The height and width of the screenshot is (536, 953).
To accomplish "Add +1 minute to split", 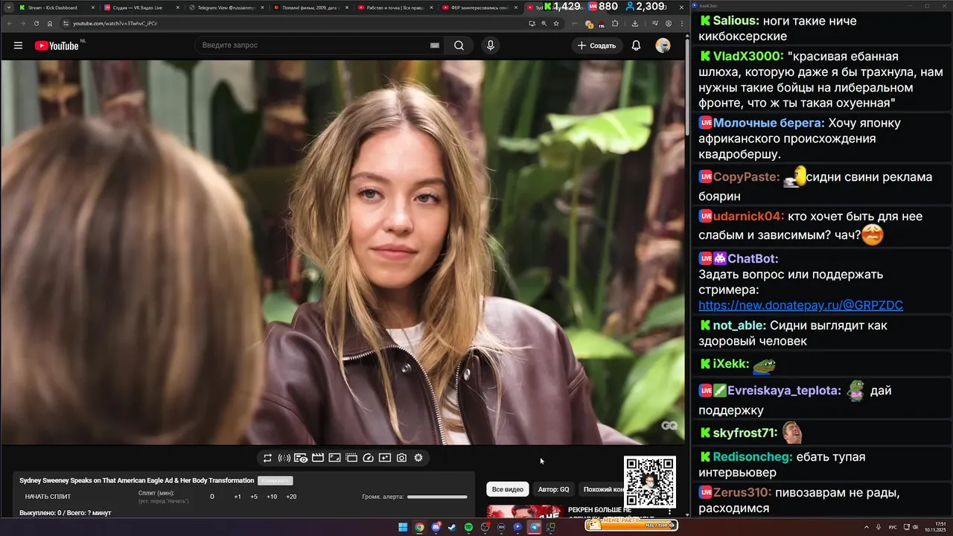I will [238, 497].
